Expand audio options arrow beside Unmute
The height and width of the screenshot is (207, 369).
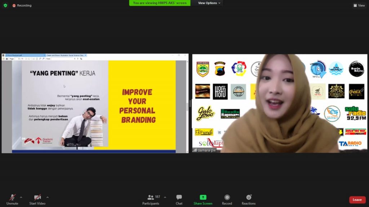21,197
